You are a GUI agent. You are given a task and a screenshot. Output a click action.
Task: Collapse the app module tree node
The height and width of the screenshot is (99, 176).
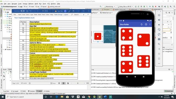tap(4, 12)
